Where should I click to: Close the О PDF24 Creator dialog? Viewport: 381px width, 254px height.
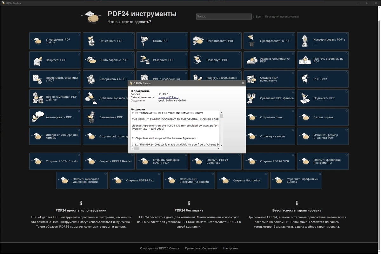point(243,83)
